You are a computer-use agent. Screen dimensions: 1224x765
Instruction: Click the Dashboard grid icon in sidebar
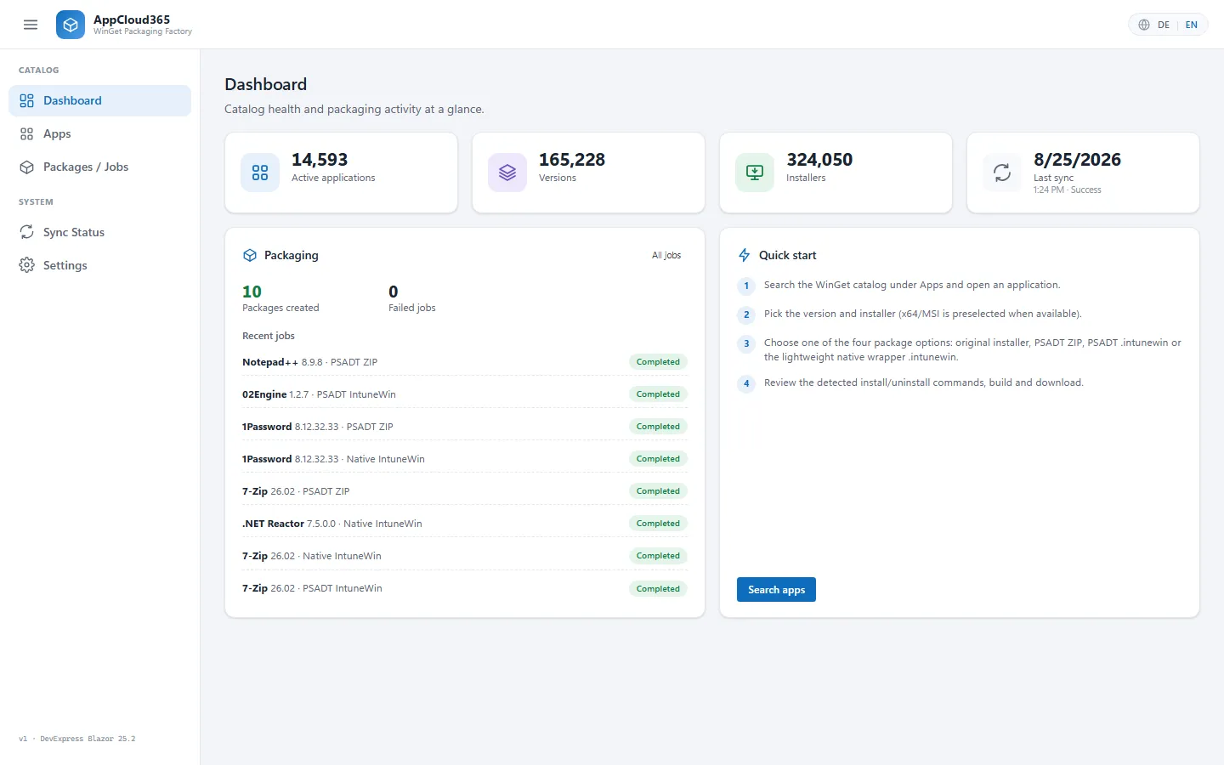pyautogui.click(x=27, y=100)
